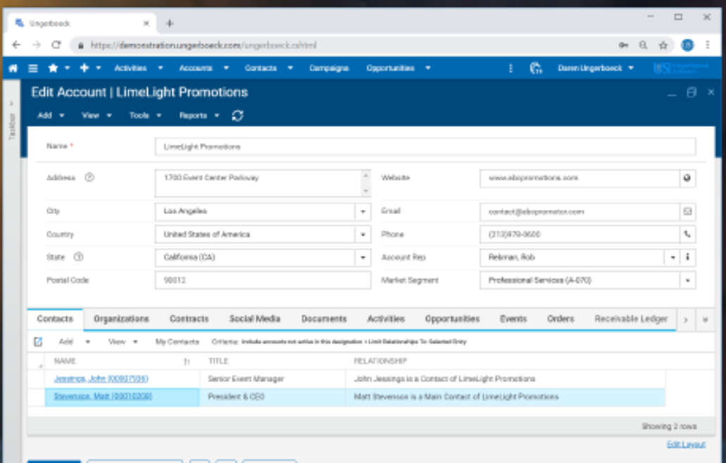
Task: Open the Tools menu
Action: pyautogui.click(x=145, y=116)
